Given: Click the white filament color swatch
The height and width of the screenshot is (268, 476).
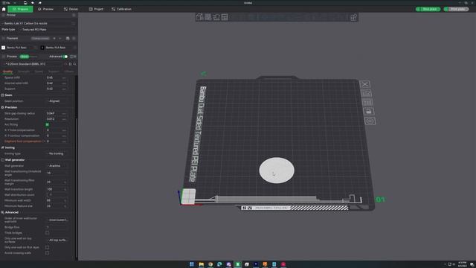Looking at the screenshot, I should [3, 48].
